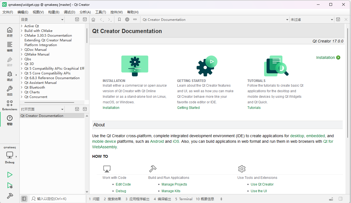The height and width of the screenshot is (203, 351).
Task: Run the project with green play button
Action: 10,175
